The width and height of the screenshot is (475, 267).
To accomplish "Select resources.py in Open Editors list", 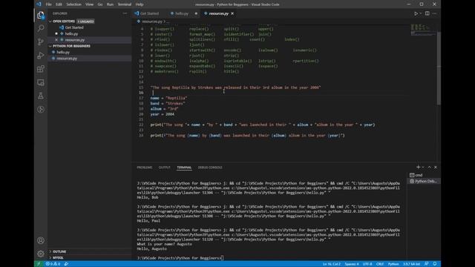I will click(75, 40).
